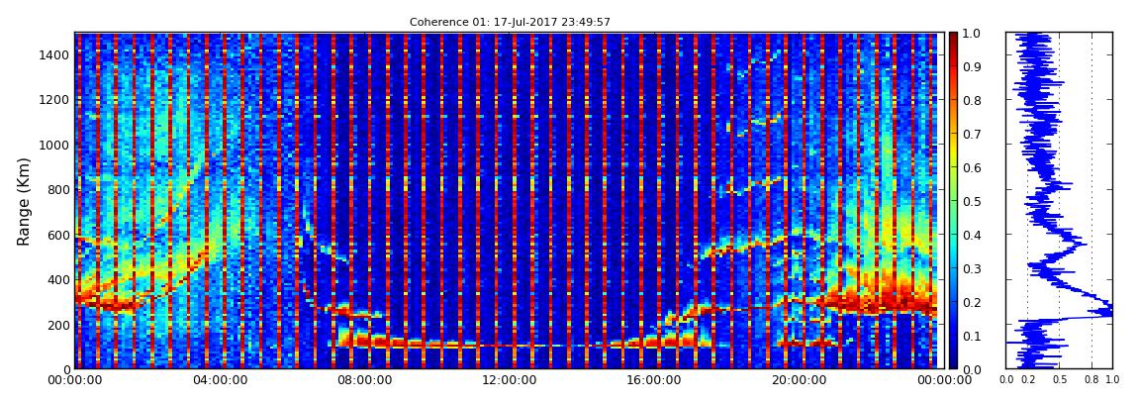Click the dark red top of the colorbar
Image resolution: width=1138 pixels, height=403 pixels.
point(953,40)
